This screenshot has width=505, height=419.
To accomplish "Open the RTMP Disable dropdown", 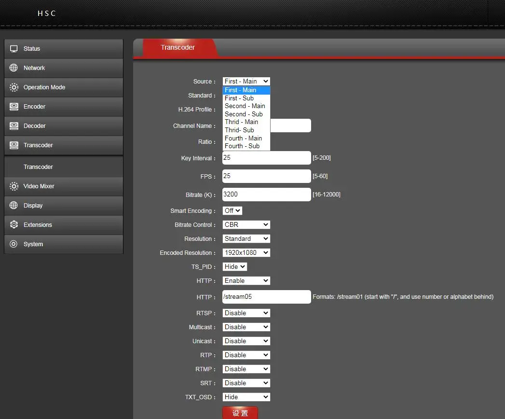I will point(246,369).
